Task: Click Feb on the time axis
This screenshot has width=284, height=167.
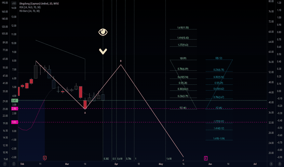Action: pyautogui.click(x=22, y=164)
